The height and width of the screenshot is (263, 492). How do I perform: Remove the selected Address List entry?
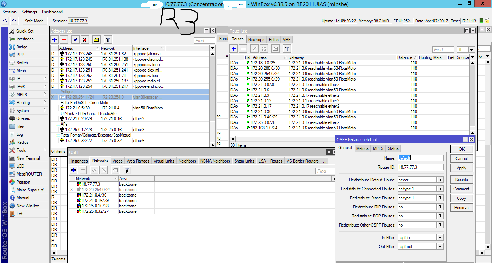point(64,40)
